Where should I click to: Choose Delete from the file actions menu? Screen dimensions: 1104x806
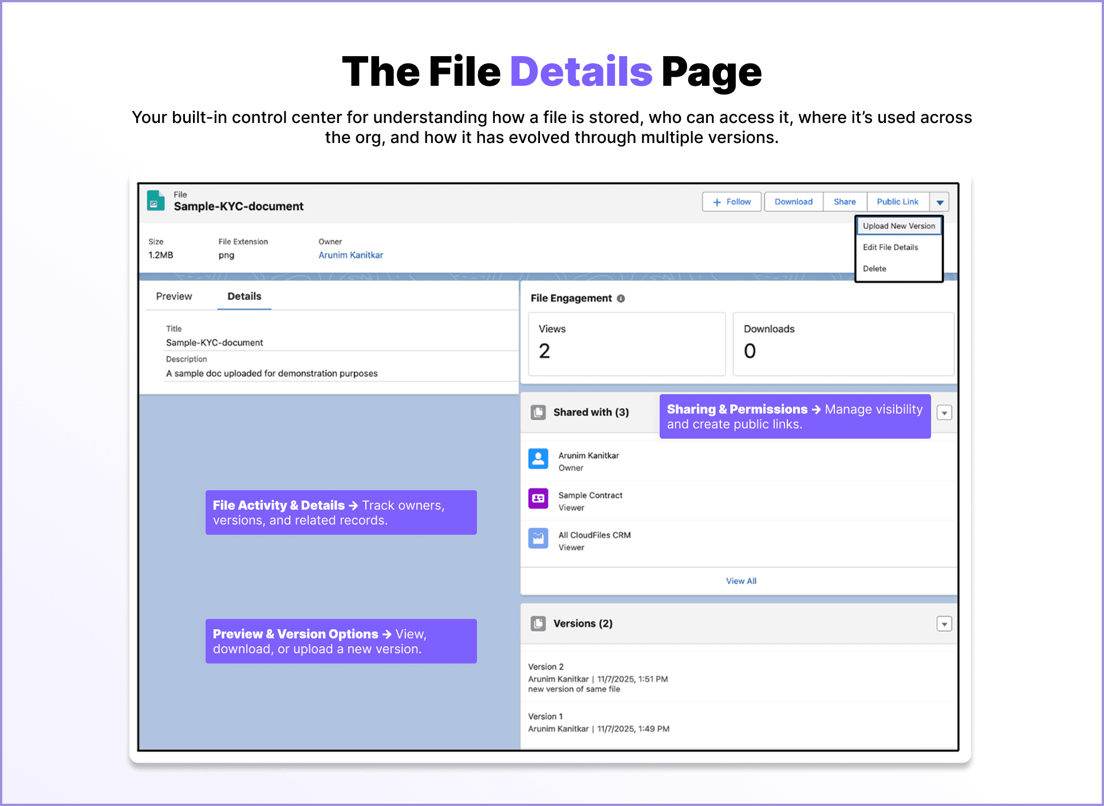(874, 268)
